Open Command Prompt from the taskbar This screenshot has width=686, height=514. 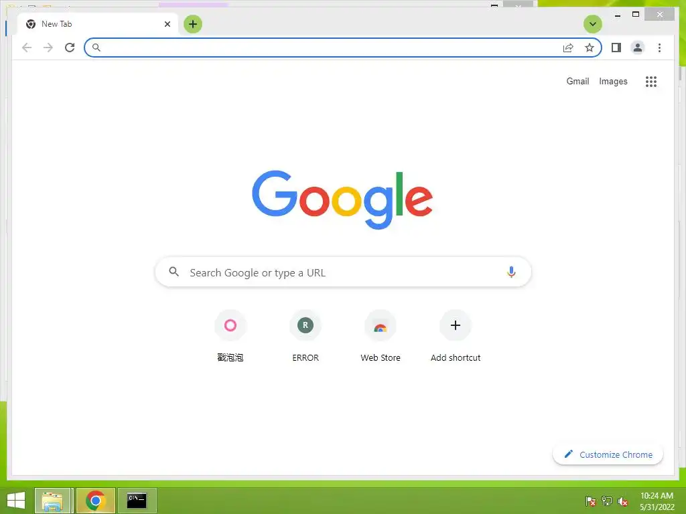tap(137, 501)
